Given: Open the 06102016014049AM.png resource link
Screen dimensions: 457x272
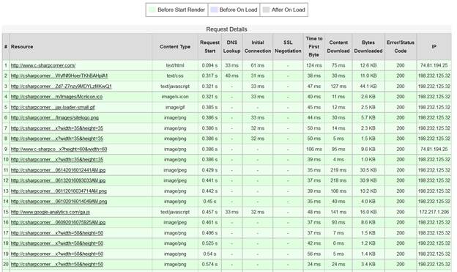Looking at the screenshot, I should [59, 202].
